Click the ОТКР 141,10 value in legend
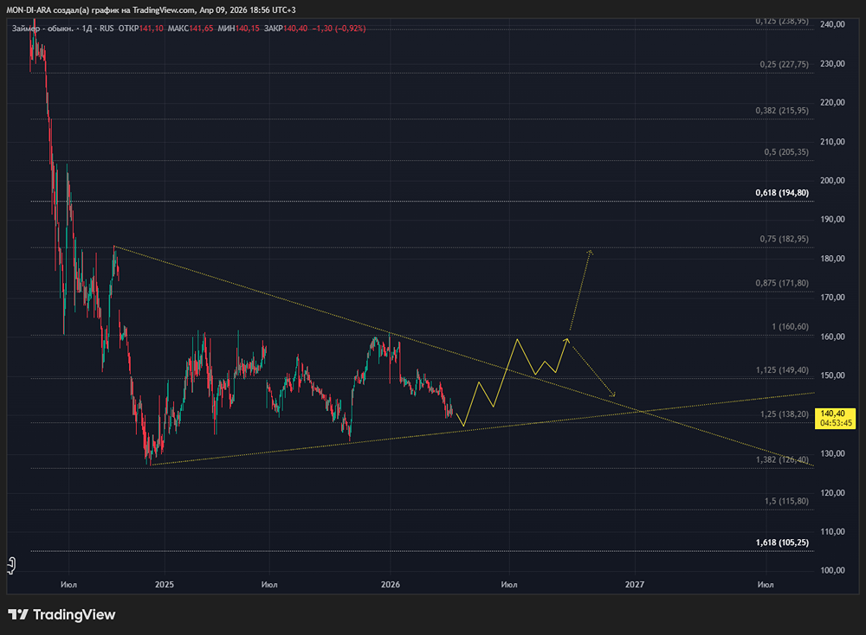The width and height of the screenshot is (866, 635). tap(141, 29)
